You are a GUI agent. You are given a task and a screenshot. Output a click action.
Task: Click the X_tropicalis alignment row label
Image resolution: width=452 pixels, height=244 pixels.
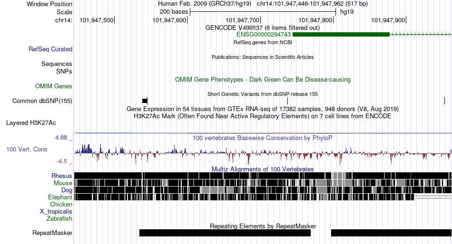56,212
